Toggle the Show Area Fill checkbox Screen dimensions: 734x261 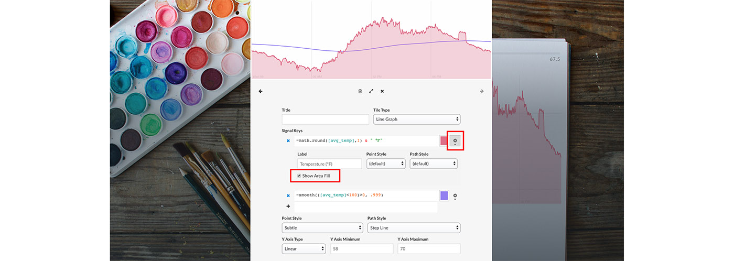299,176
